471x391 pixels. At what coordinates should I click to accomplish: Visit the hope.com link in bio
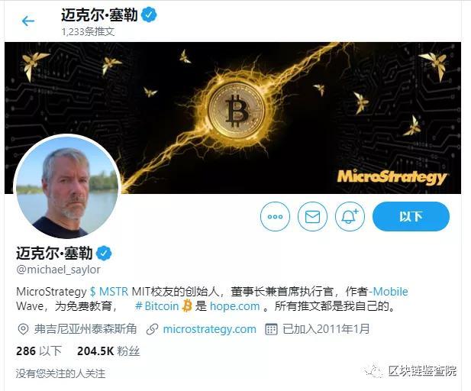click(234, 306)
